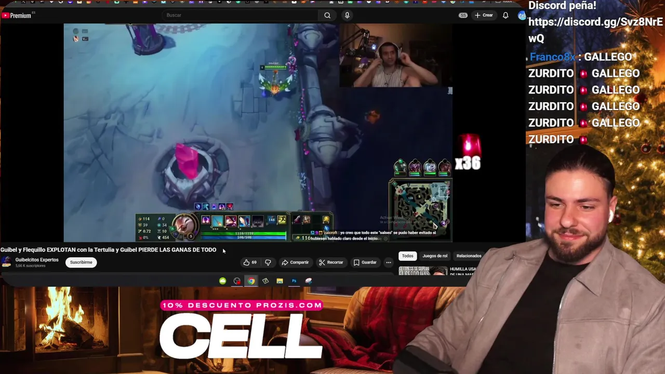Select the Todos filter chip

407,256
